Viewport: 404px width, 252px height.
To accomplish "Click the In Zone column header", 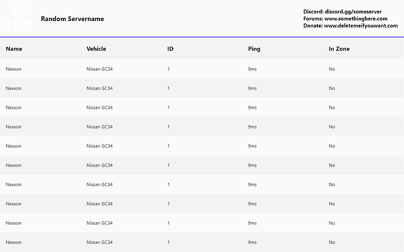I will pyautogui.click(x=339, y=49).
